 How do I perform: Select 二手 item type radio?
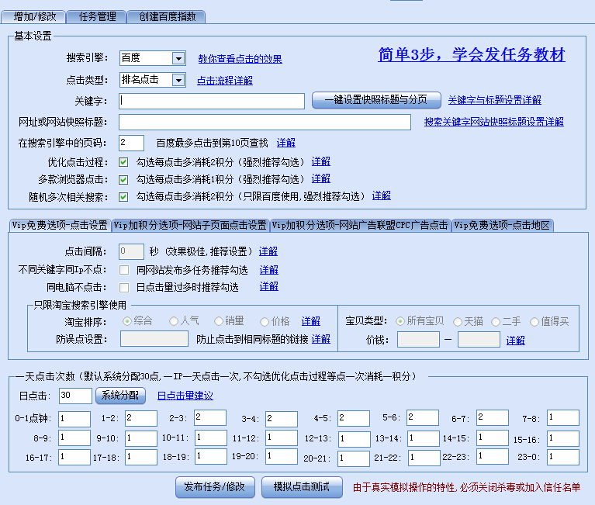tap(496, 322)
